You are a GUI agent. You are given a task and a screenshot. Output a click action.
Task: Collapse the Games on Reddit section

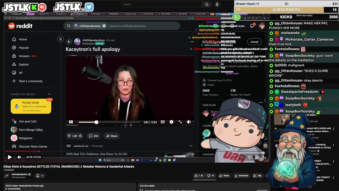pyautogui.click(x=49, y=94)
